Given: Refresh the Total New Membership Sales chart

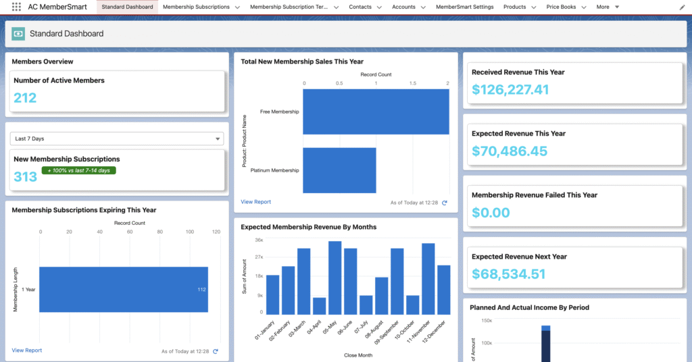Looking at the screenshot, I should click(x=445, y=203).
